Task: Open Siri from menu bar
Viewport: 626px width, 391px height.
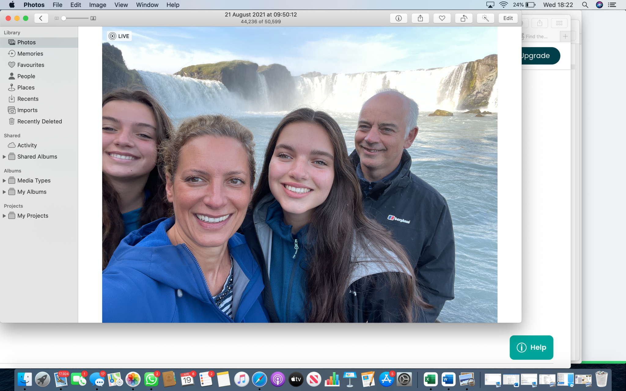Action: (599, 5)
